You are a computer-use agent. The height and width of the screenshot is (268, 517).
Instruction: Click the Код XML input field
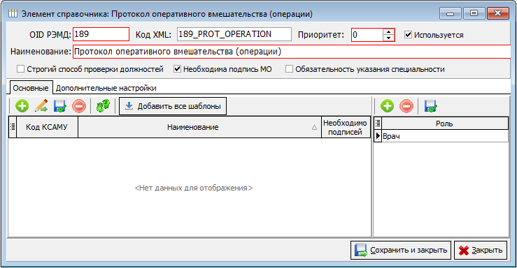click(x=234, y=34)
